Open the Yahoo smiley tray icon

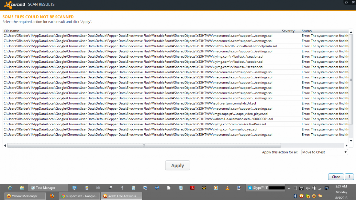point(314,196)
